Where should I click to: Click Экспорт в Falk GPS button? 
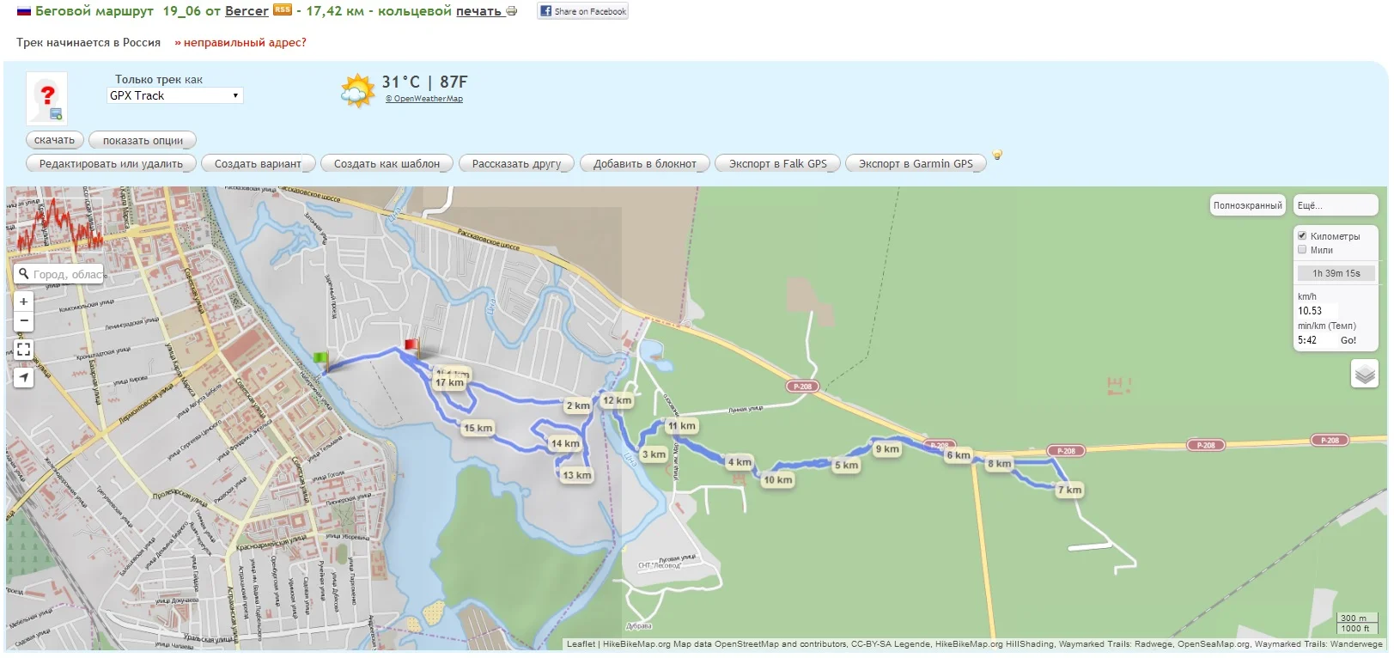click(777, 163)
